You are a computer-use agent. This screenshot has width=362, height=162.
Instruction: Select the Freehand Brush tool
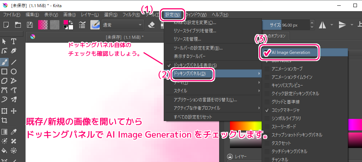[x=4, y=62]
